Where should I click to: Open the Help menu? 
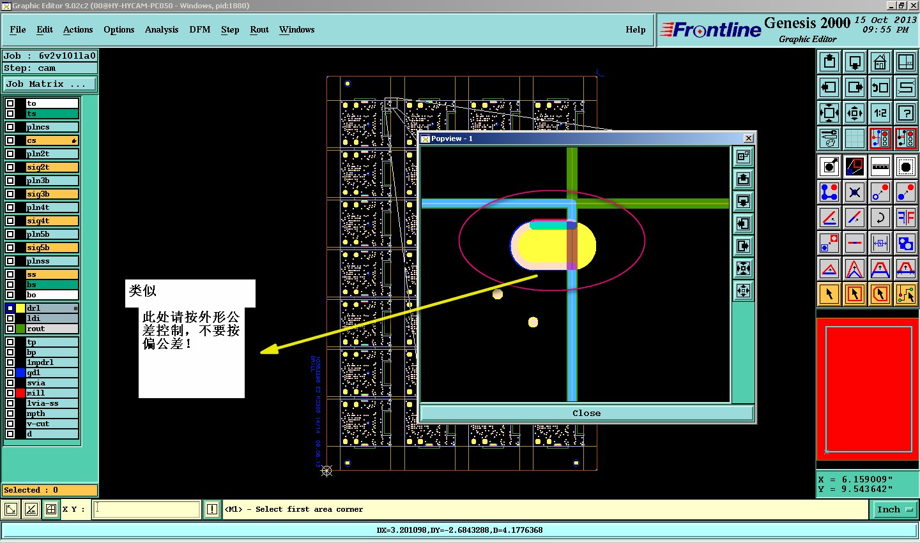point(636,29)
